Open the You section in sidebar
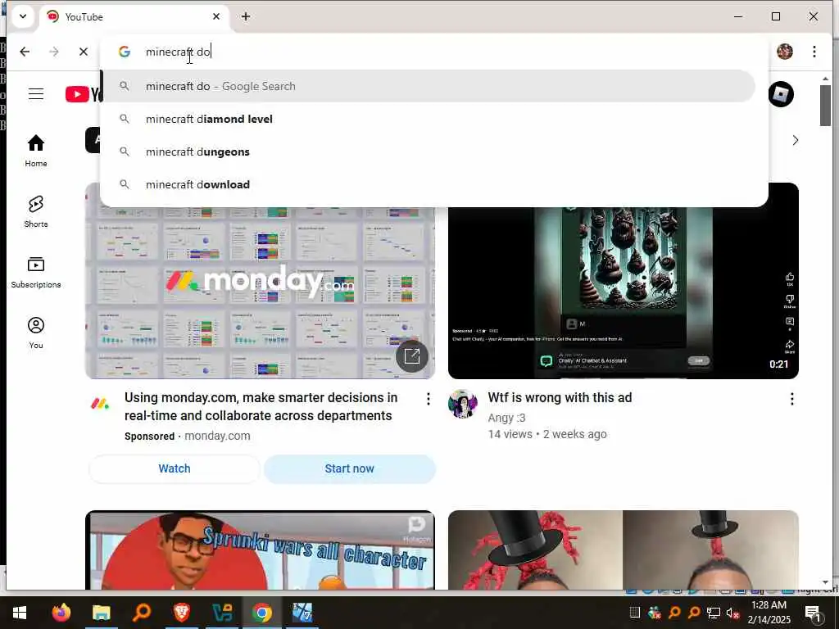This screenshot has width=839, height=629. tap(36, 333)
